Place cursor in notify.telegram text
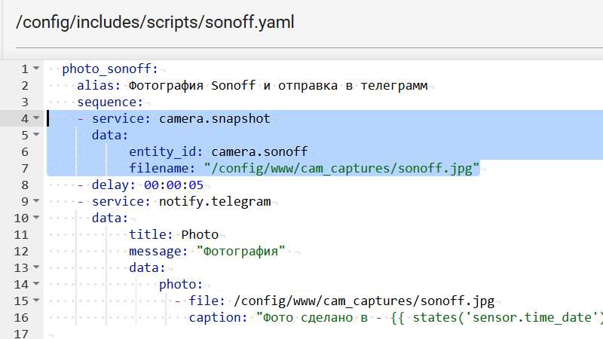Screen dimensions: 603x339 point(214,201)
